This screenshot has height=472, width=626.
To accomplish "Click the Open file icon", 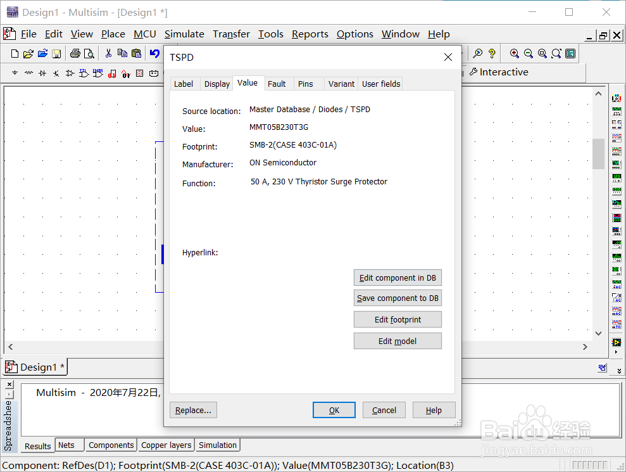I will 28,53.
